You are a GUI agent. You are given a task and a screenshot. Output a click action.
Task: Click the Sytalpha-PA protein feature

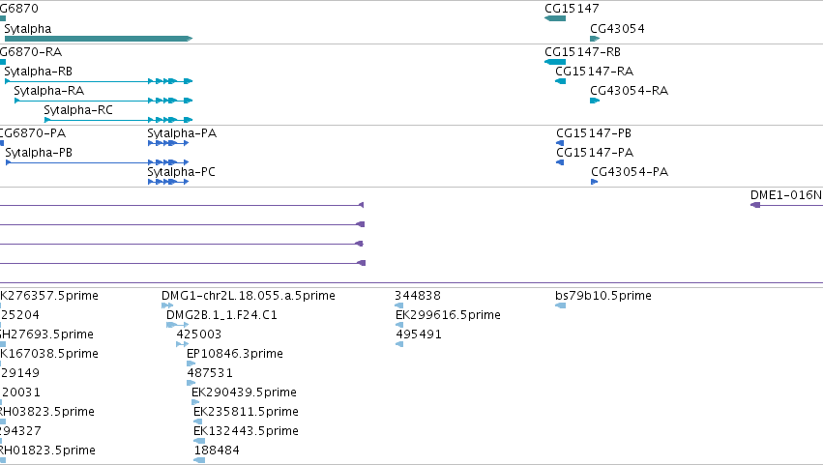(x=168, y=143)
